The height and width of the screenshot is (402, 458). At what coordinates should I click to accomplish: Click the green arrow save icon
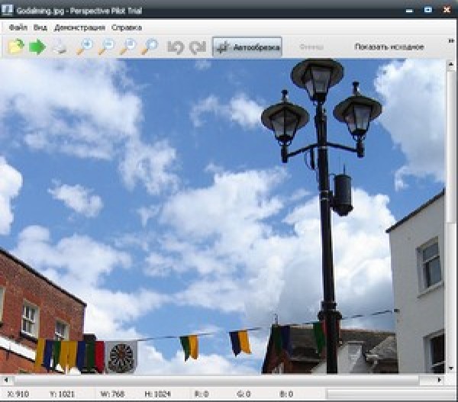[x=37, y=47]
